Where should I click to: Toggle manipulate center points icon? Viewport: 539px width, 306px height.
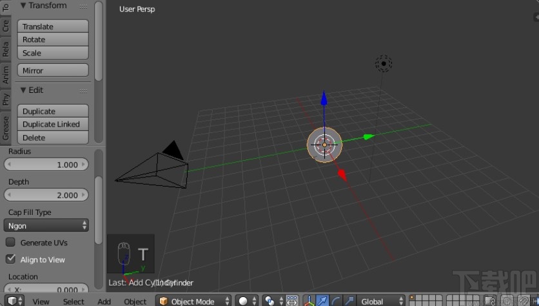tap(292, 301)
